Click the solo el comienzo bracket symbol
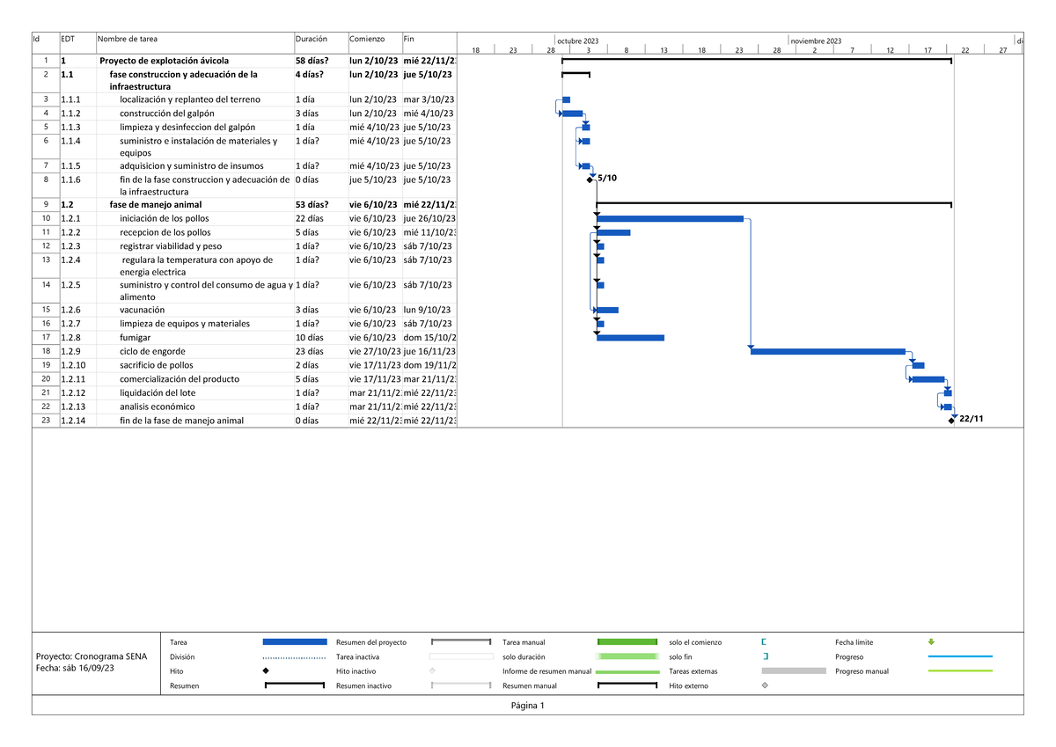Screen dimensions: 1056x747 coord(764,642)
